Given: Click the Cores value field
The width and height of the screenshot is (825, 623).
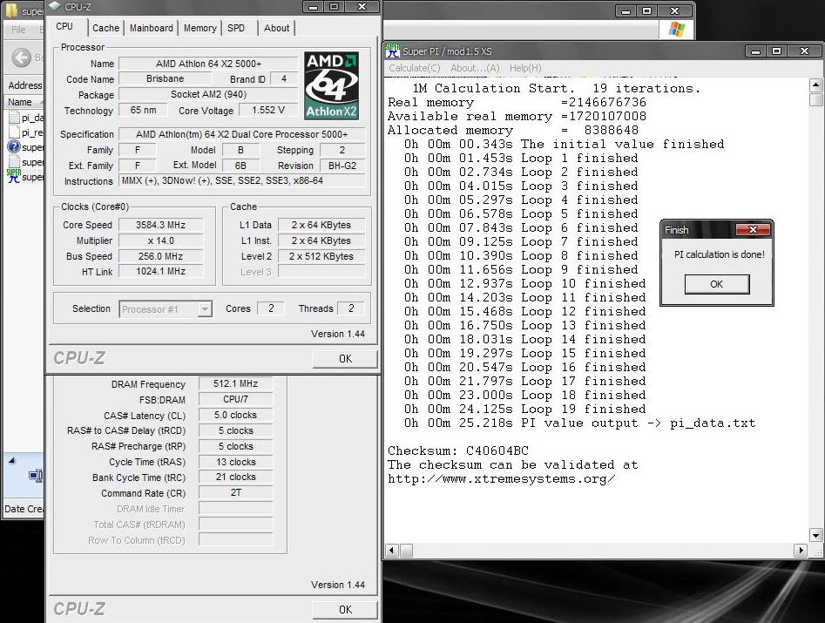Looking at the screenshot, I should coord(270,308).
